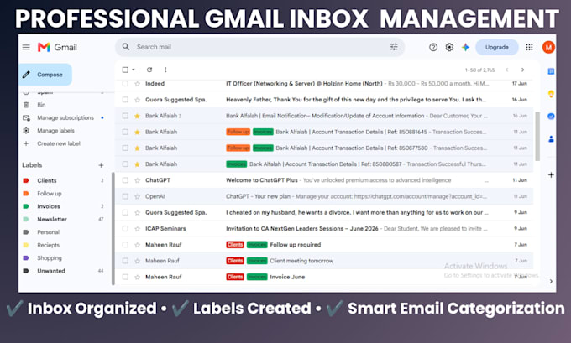
Task: Open search filter options icon
Action: pyautogui.click(x=394, y=47)
